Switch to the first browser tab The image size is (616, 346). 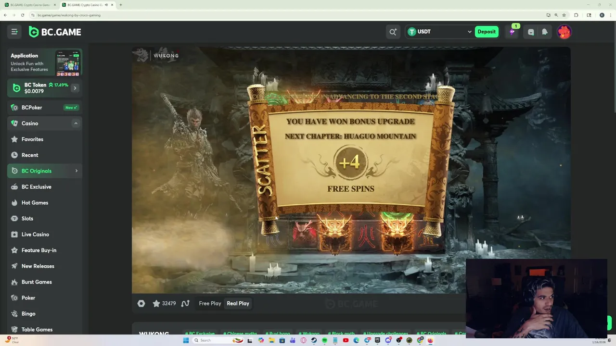point(29,5)
